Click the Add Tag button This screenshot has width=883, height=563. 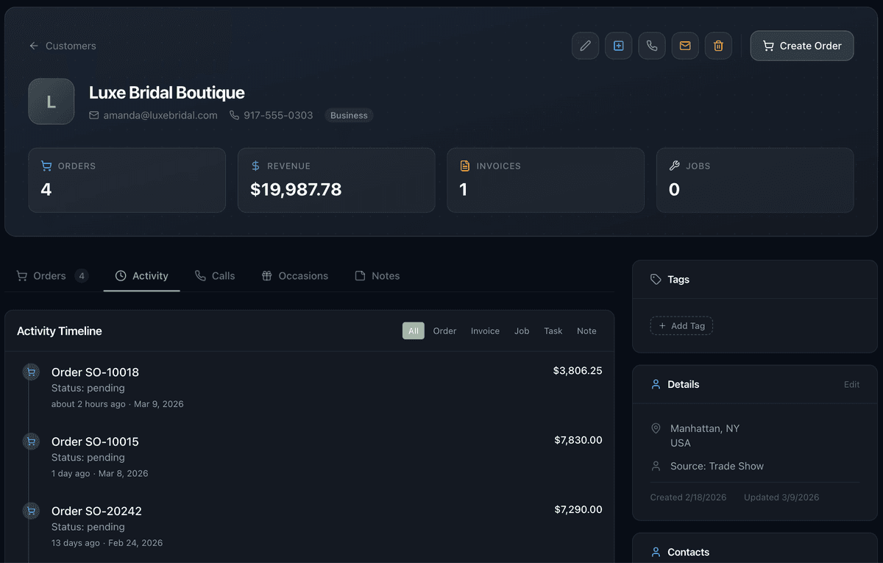click(x=681, y=326)
